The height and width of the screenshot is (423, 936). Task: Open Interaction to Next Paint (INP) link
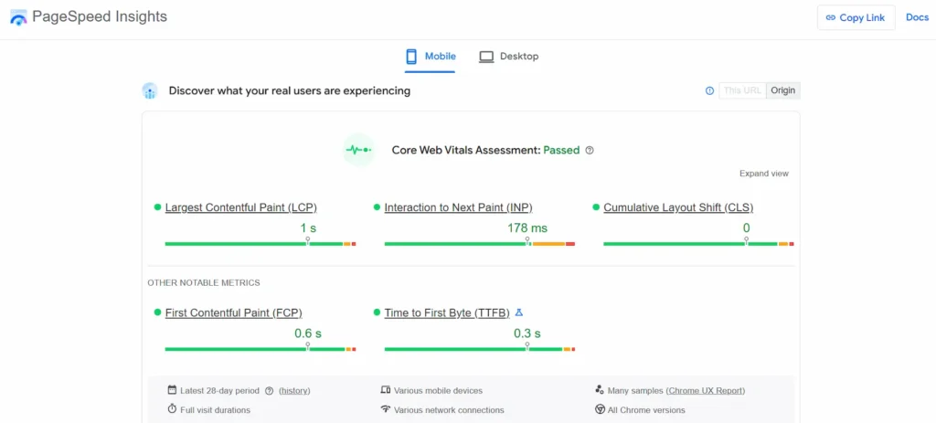(459, 207)
